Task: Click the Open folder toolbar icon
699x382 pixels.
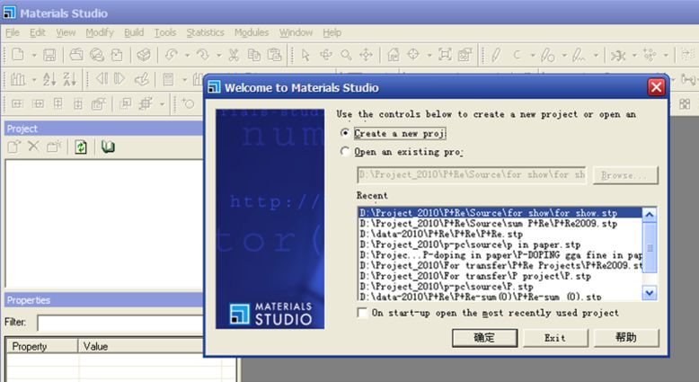Action: tap(76, 55)
